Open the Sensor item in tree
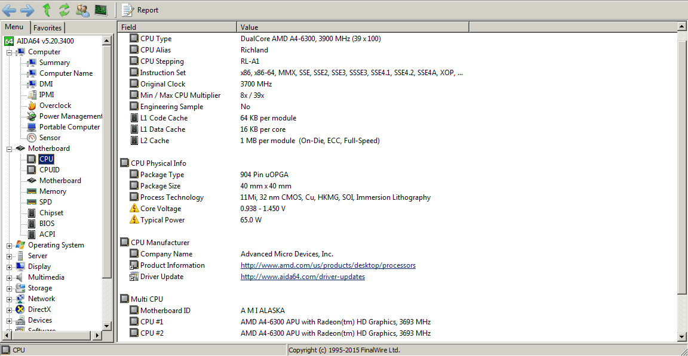688x356 pixels. [50, 138]
